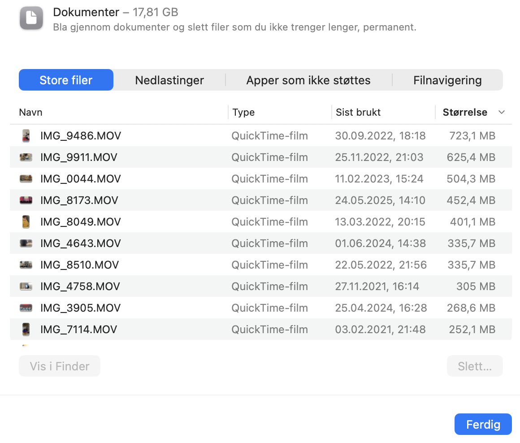Select the file name IMG_3905.MOV
520x443 pixels.
pyautogui.click(x=80, y=308)
